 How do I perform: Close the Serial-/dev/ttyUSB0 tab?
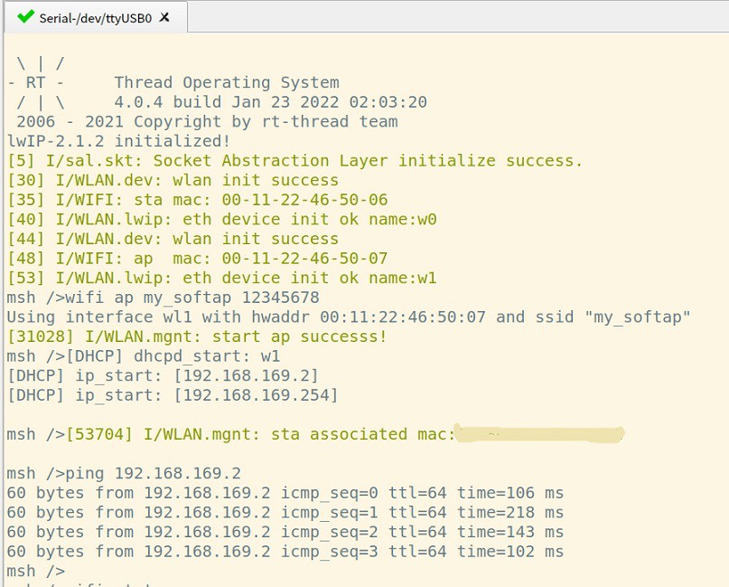tap(164, 16)
